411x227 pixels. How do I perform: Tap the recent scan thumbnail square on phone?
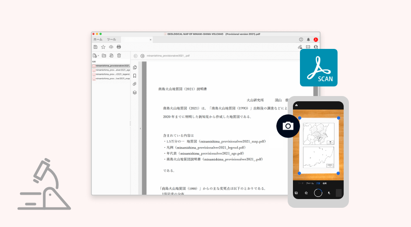339,193
